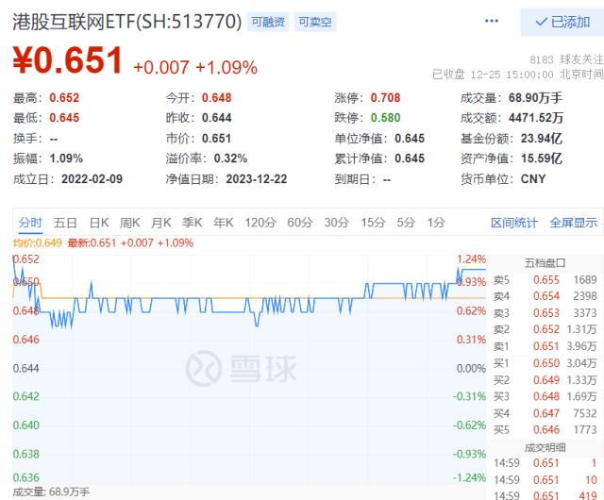
Task: Click the 成交量: 68.9万手 chart label
Action: [x=51, y=492]
